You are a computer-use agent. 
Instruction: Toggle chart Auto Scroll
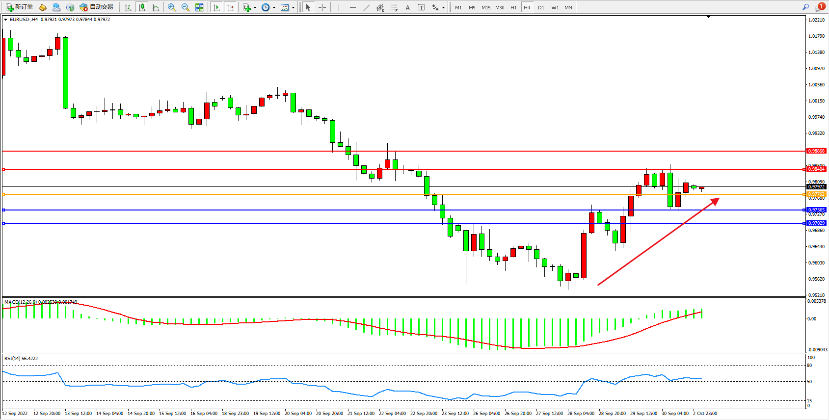216,7
